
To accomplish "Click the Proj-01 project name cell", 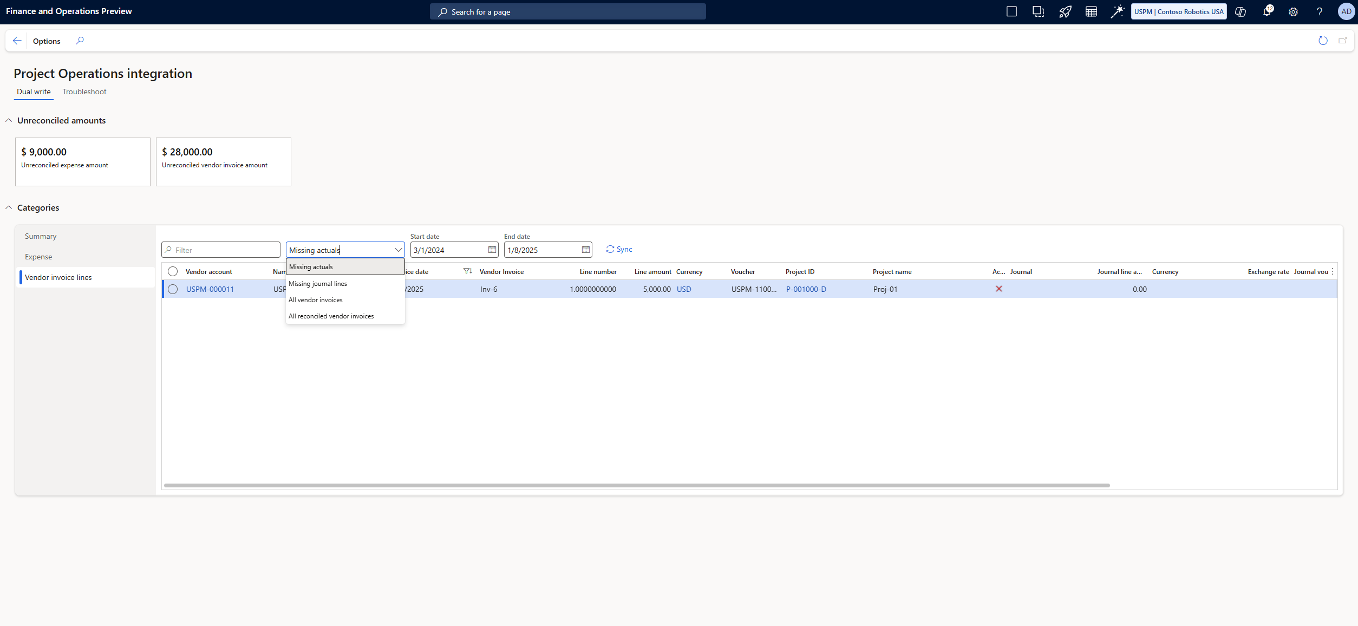I will pyautogui.click(x=885, y=289).
